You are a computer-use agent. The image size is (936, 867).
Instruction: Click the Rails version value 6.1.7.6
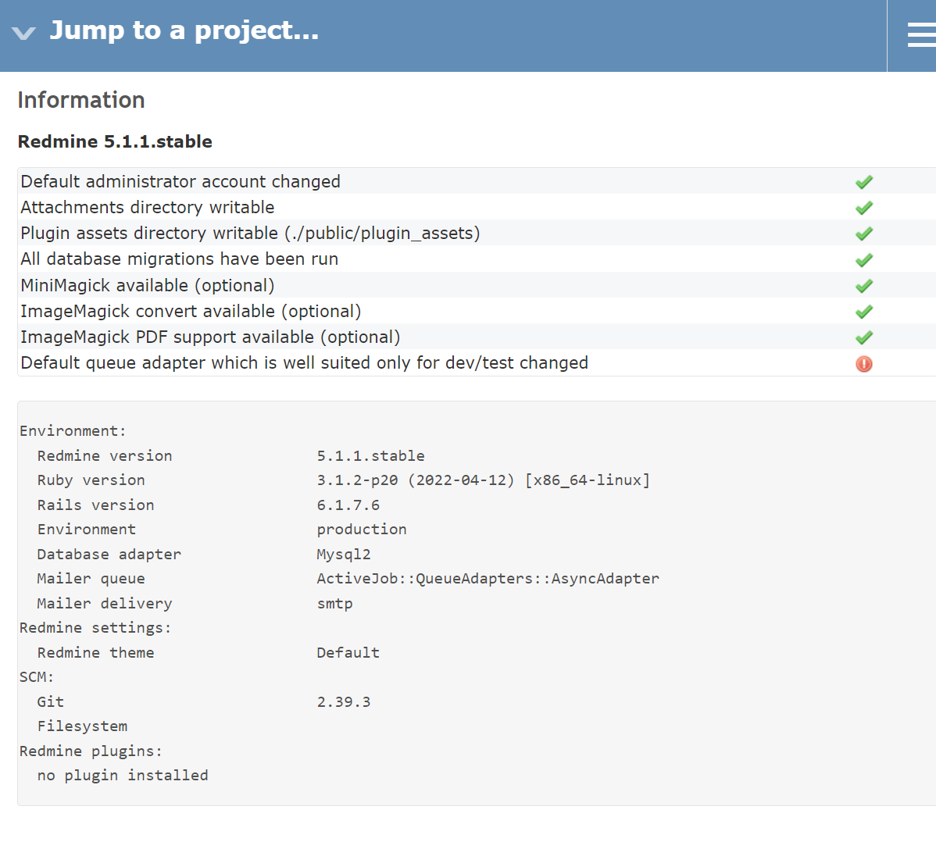click(x=348, y=505)
